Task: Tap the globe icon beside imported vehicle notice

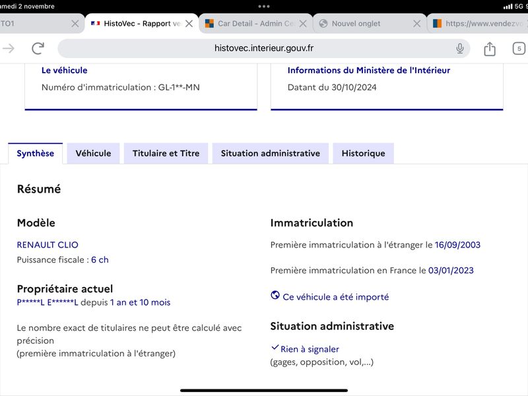Action: [x=275, y=295]
